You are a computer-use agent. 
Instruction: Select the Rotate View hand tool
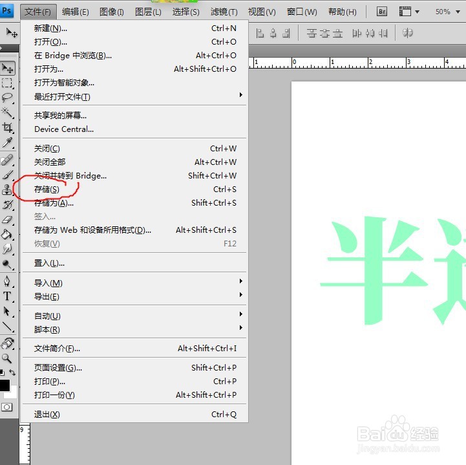pyautogui.click(x=7, y=343)
